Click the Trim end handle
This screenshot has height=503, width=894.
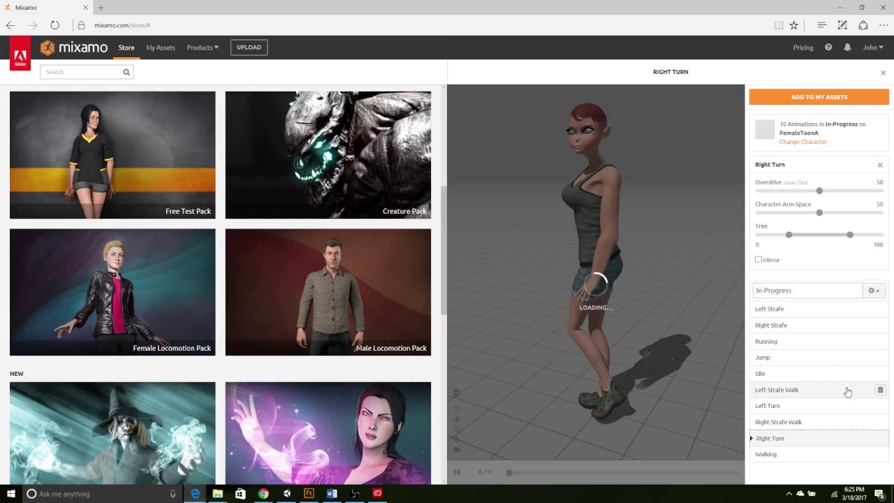pos(849,235)
